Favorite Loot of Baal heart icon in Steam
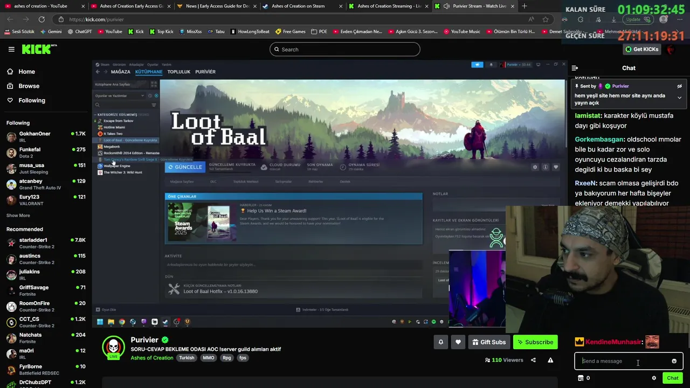Viewport: 690px width, 388px height. (556, 167)
